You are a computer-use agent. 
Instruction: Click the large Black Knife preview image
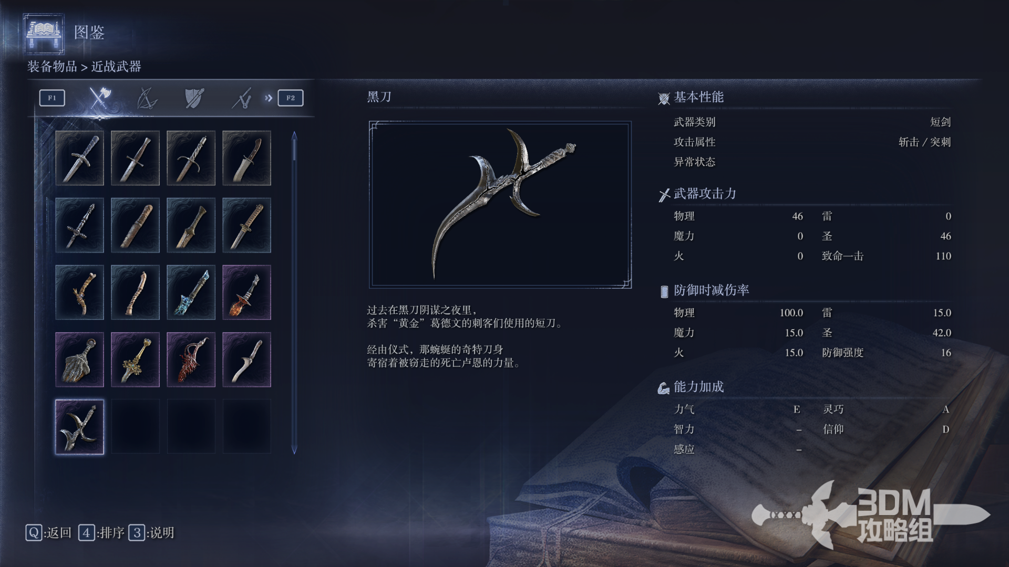click(500, 205)
